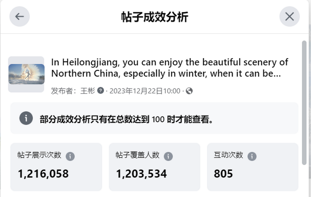Go back using the left arrow button
The width and height of the screenshot is (311, 197).
(20, 16)
